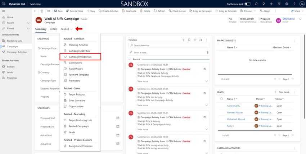Click the New command
Viewport: 306px width, 154px height.
pyautogui.click(x=91, y=11)
